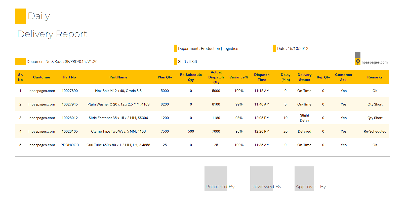Click the crosshair logo icon beside Inpaspages.com
This screenshot has width=409, height=206.
(358, 61)
